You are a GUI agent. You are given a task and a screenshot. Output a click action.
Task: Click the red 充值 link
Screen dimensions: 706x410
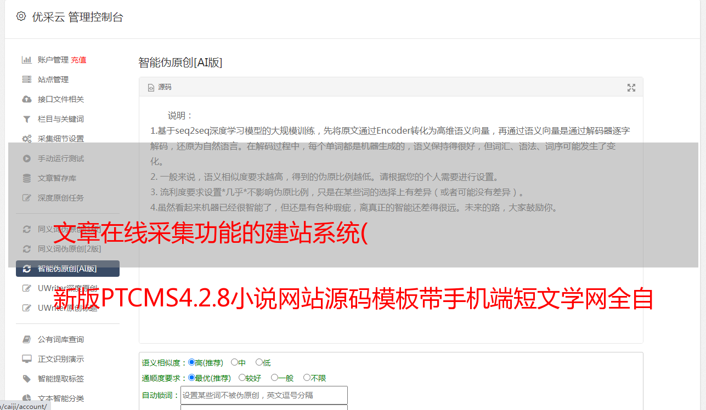(x=78, y=60)
